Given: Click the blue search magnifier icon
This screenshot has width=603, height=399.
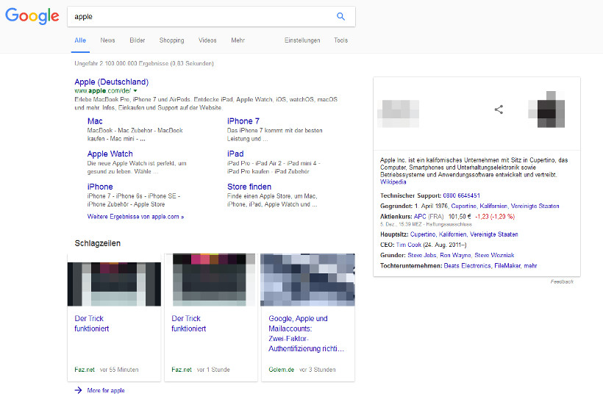Looking at the screenshot, I should tap(340, 16).
